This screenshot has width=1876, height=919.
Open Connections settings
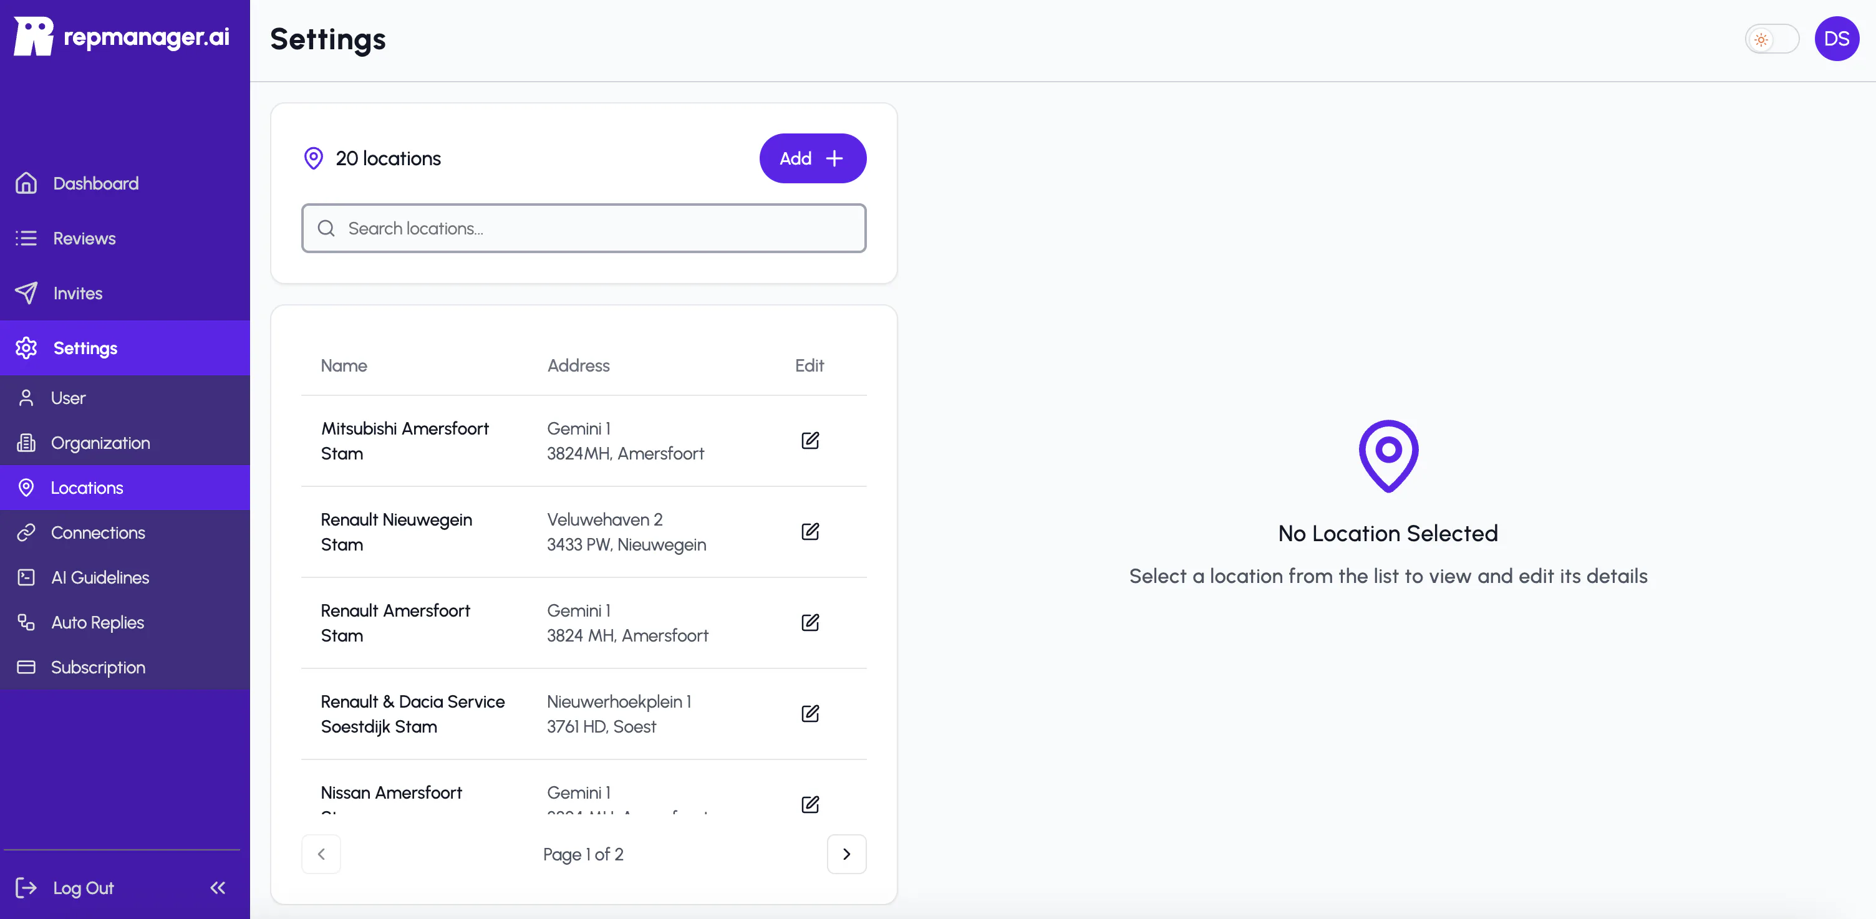tap(125, 533)
